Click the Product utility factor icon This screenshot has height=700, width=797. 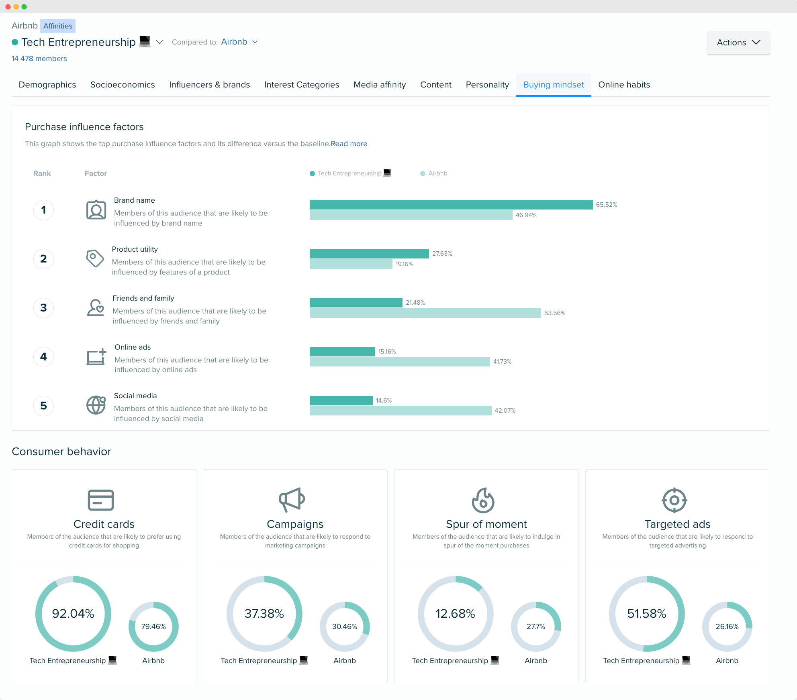click(x=96, y=258)
